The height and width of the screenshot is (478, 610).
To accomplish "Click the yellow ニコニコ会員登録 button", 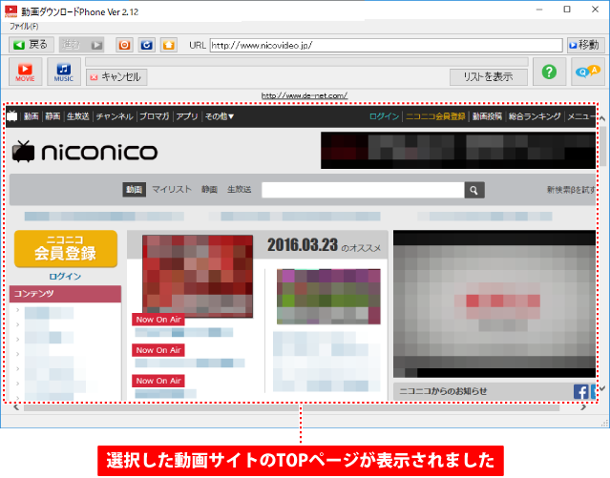I will click(x=66, y=249).
